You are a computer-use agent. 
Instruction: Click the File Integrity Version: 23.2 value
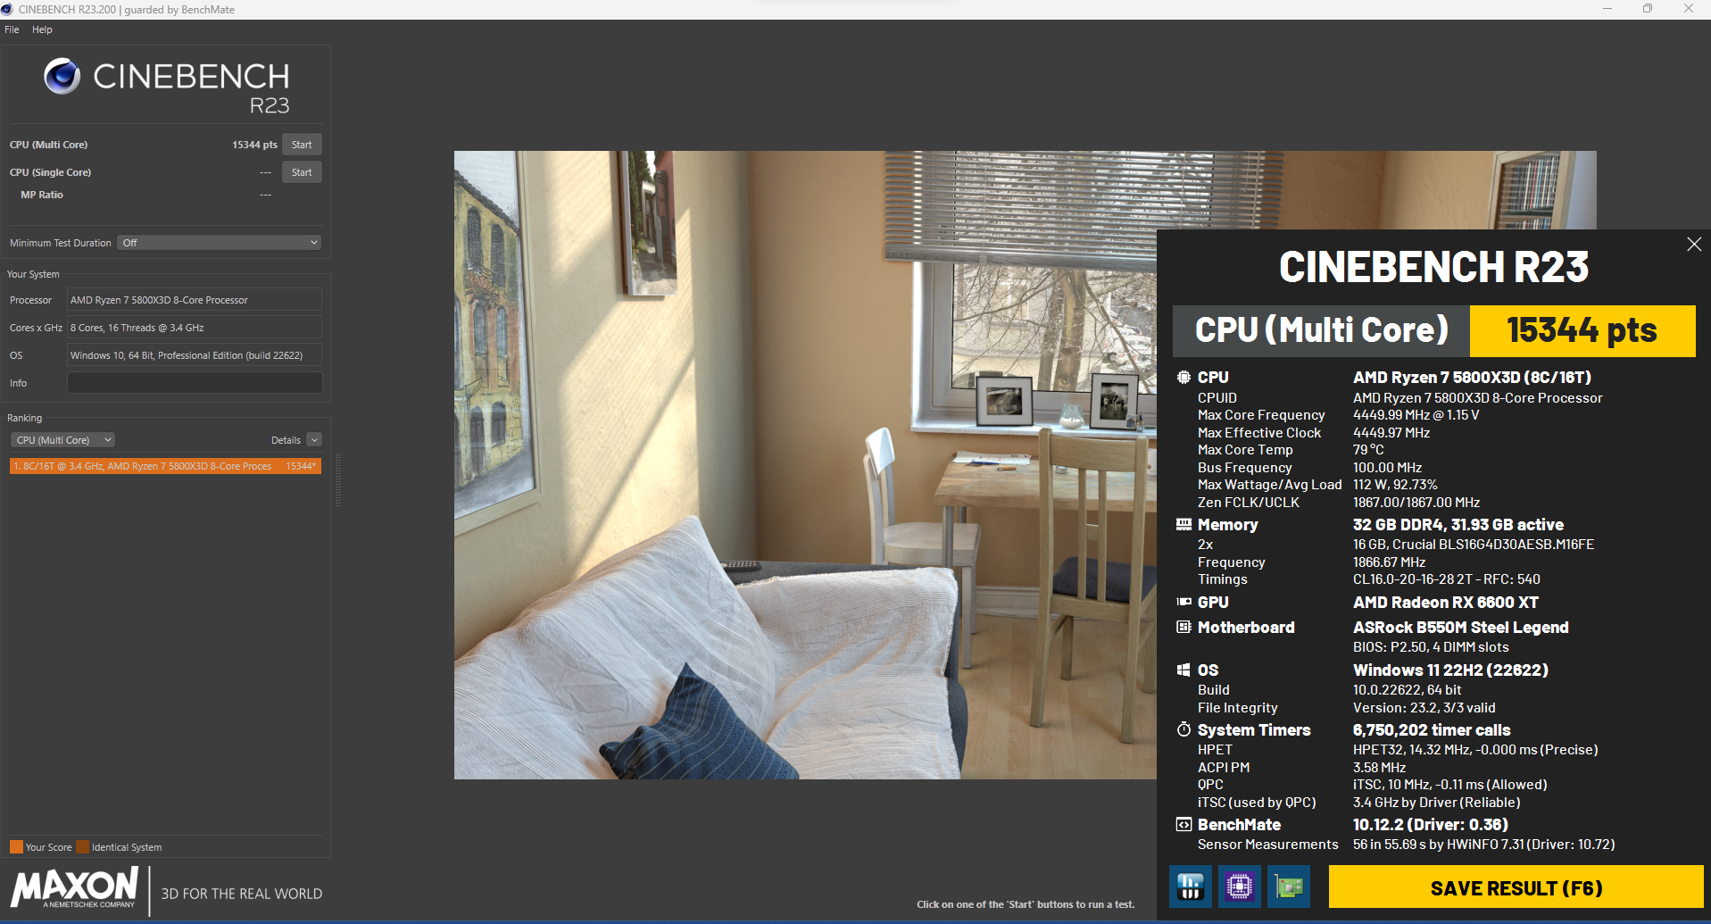pos(1424,708)
